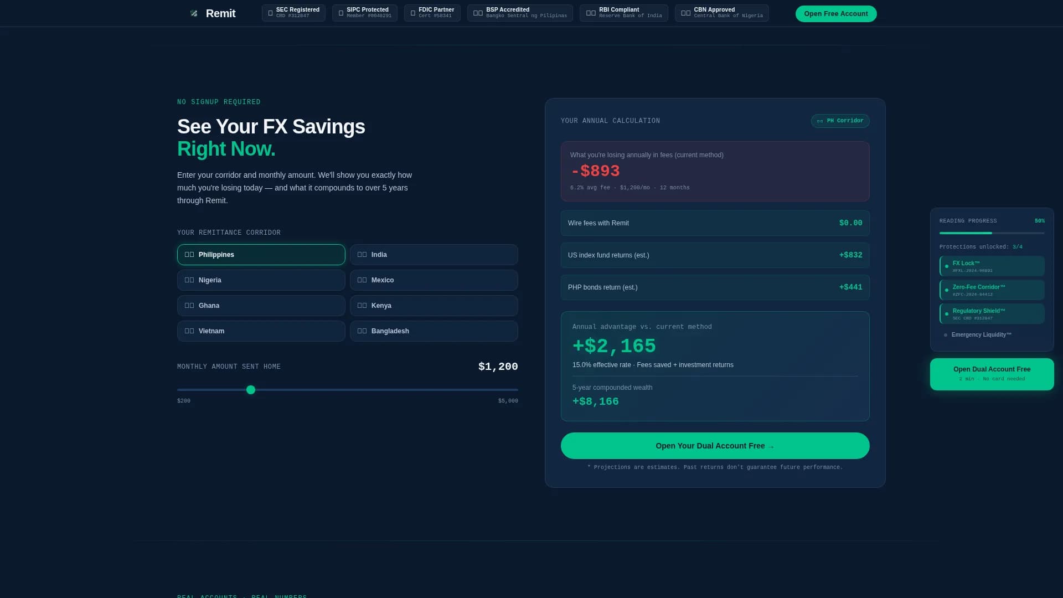Choose Nigeria as remittance corridor
1063x598 pixels.
point(261,280)
